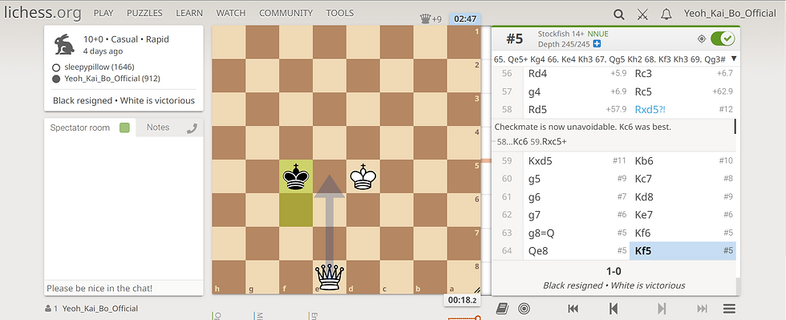Click the bottom 00:18 clock
The width and height of the screenshot is (786, 320).
click(x=462, y=300)
